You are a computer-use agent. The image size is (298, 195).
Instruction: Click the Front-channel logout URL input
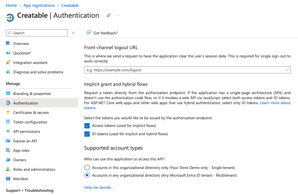click(x=187, y=70)
